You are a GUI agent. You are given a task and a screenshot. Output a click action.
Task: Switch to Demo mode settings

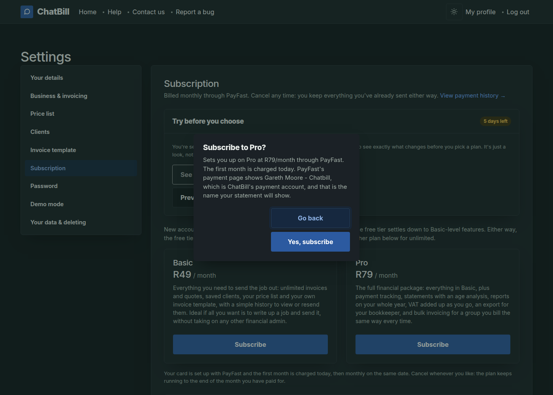(81, 204)
